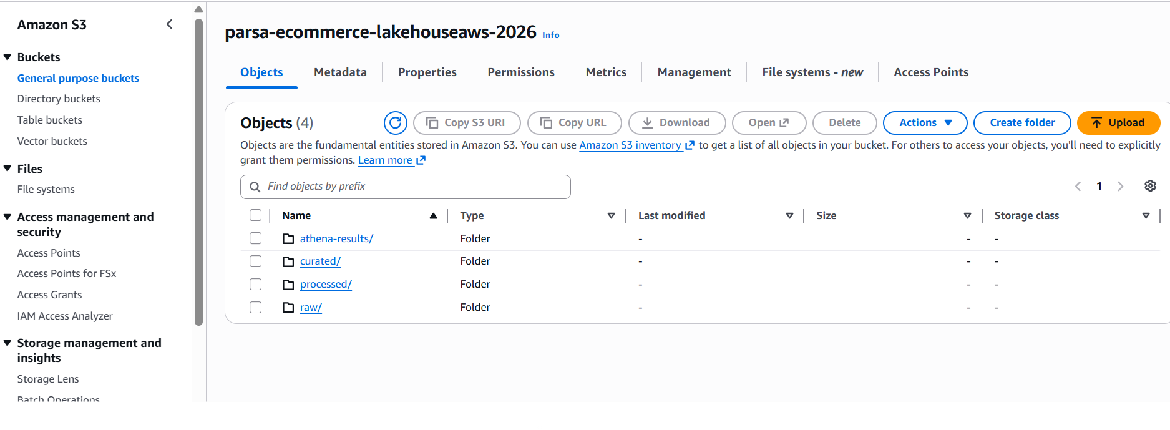Open General purpose buckets in sidebar
The height and width of the screenshot is (430, 1170).
pos(78,78)
